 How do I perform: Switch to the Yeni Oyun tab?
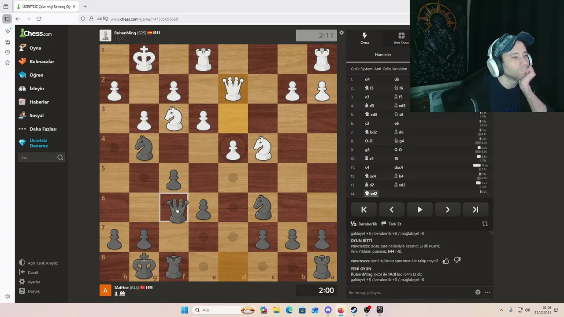click(x=401, y=38)
